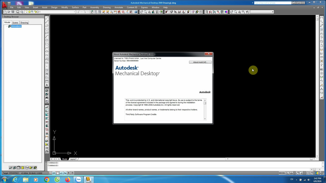Select the Circle draw tool
This screenshot has width=326, height=183.
coord(47,40)
